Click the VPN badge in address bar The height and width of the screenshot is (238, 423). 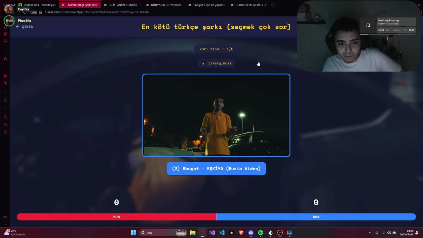coord(34,12)
